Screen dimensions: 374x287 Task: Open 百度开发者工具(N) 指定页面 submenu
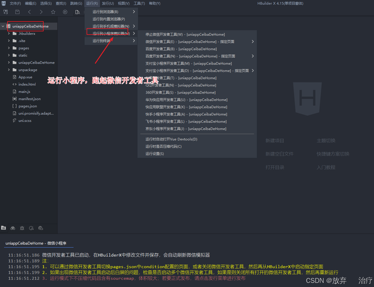[197, 56]
